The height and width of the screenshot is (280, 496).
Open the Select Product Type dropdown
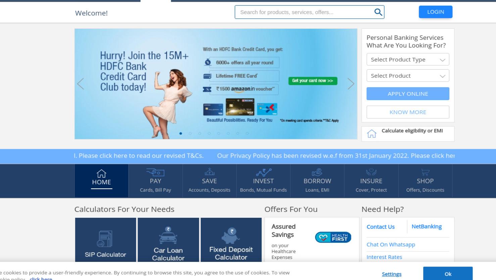tap(408, 60)
